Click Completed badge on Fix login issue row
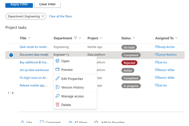This screenshot has height=126, width=189. [x=131, y=78]
